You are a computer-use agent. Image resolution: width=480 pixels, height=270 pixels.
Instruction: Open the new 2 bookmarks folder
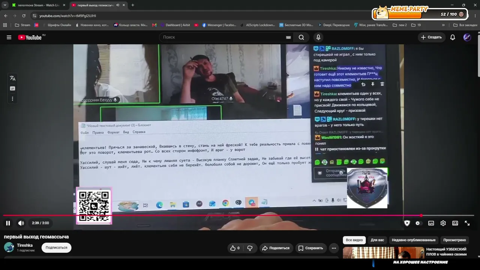(x=400, y=25)
